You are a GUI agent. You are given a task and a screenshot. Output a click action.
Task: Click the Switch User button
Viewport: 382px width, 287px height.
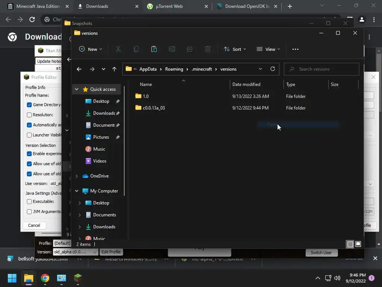pyautogui.click(x=321, y=253)
